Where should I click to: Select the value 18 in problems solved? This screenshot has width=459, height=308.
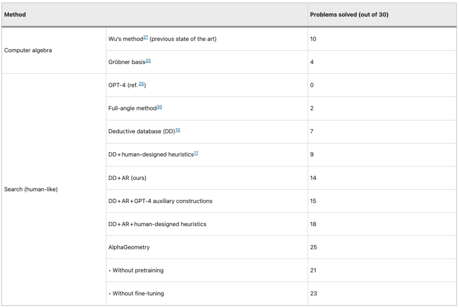[x=313, y=224]
